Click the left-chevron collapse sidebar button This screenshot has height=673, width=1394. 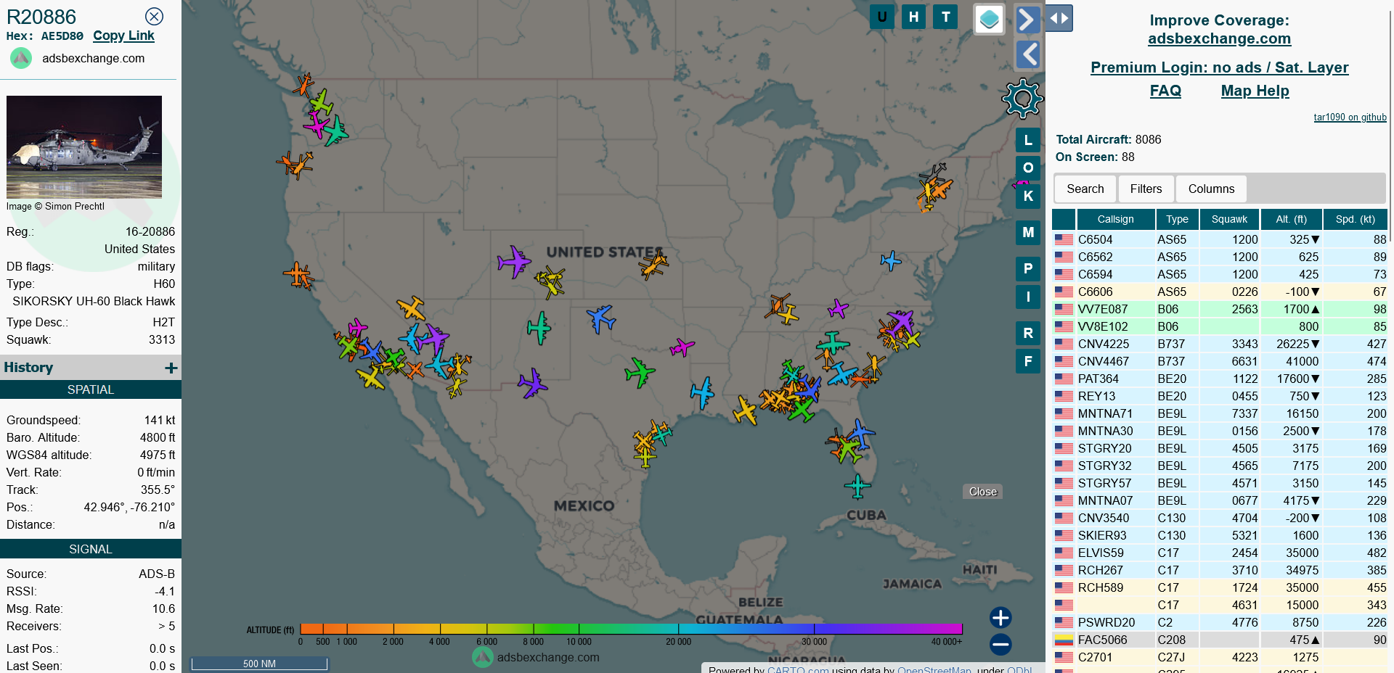pyautogui.click(x=1027, y=54)
